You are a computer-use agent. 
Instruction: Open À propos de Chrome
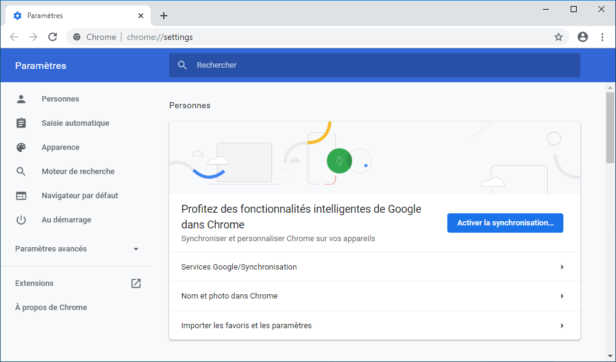point(51,308)
